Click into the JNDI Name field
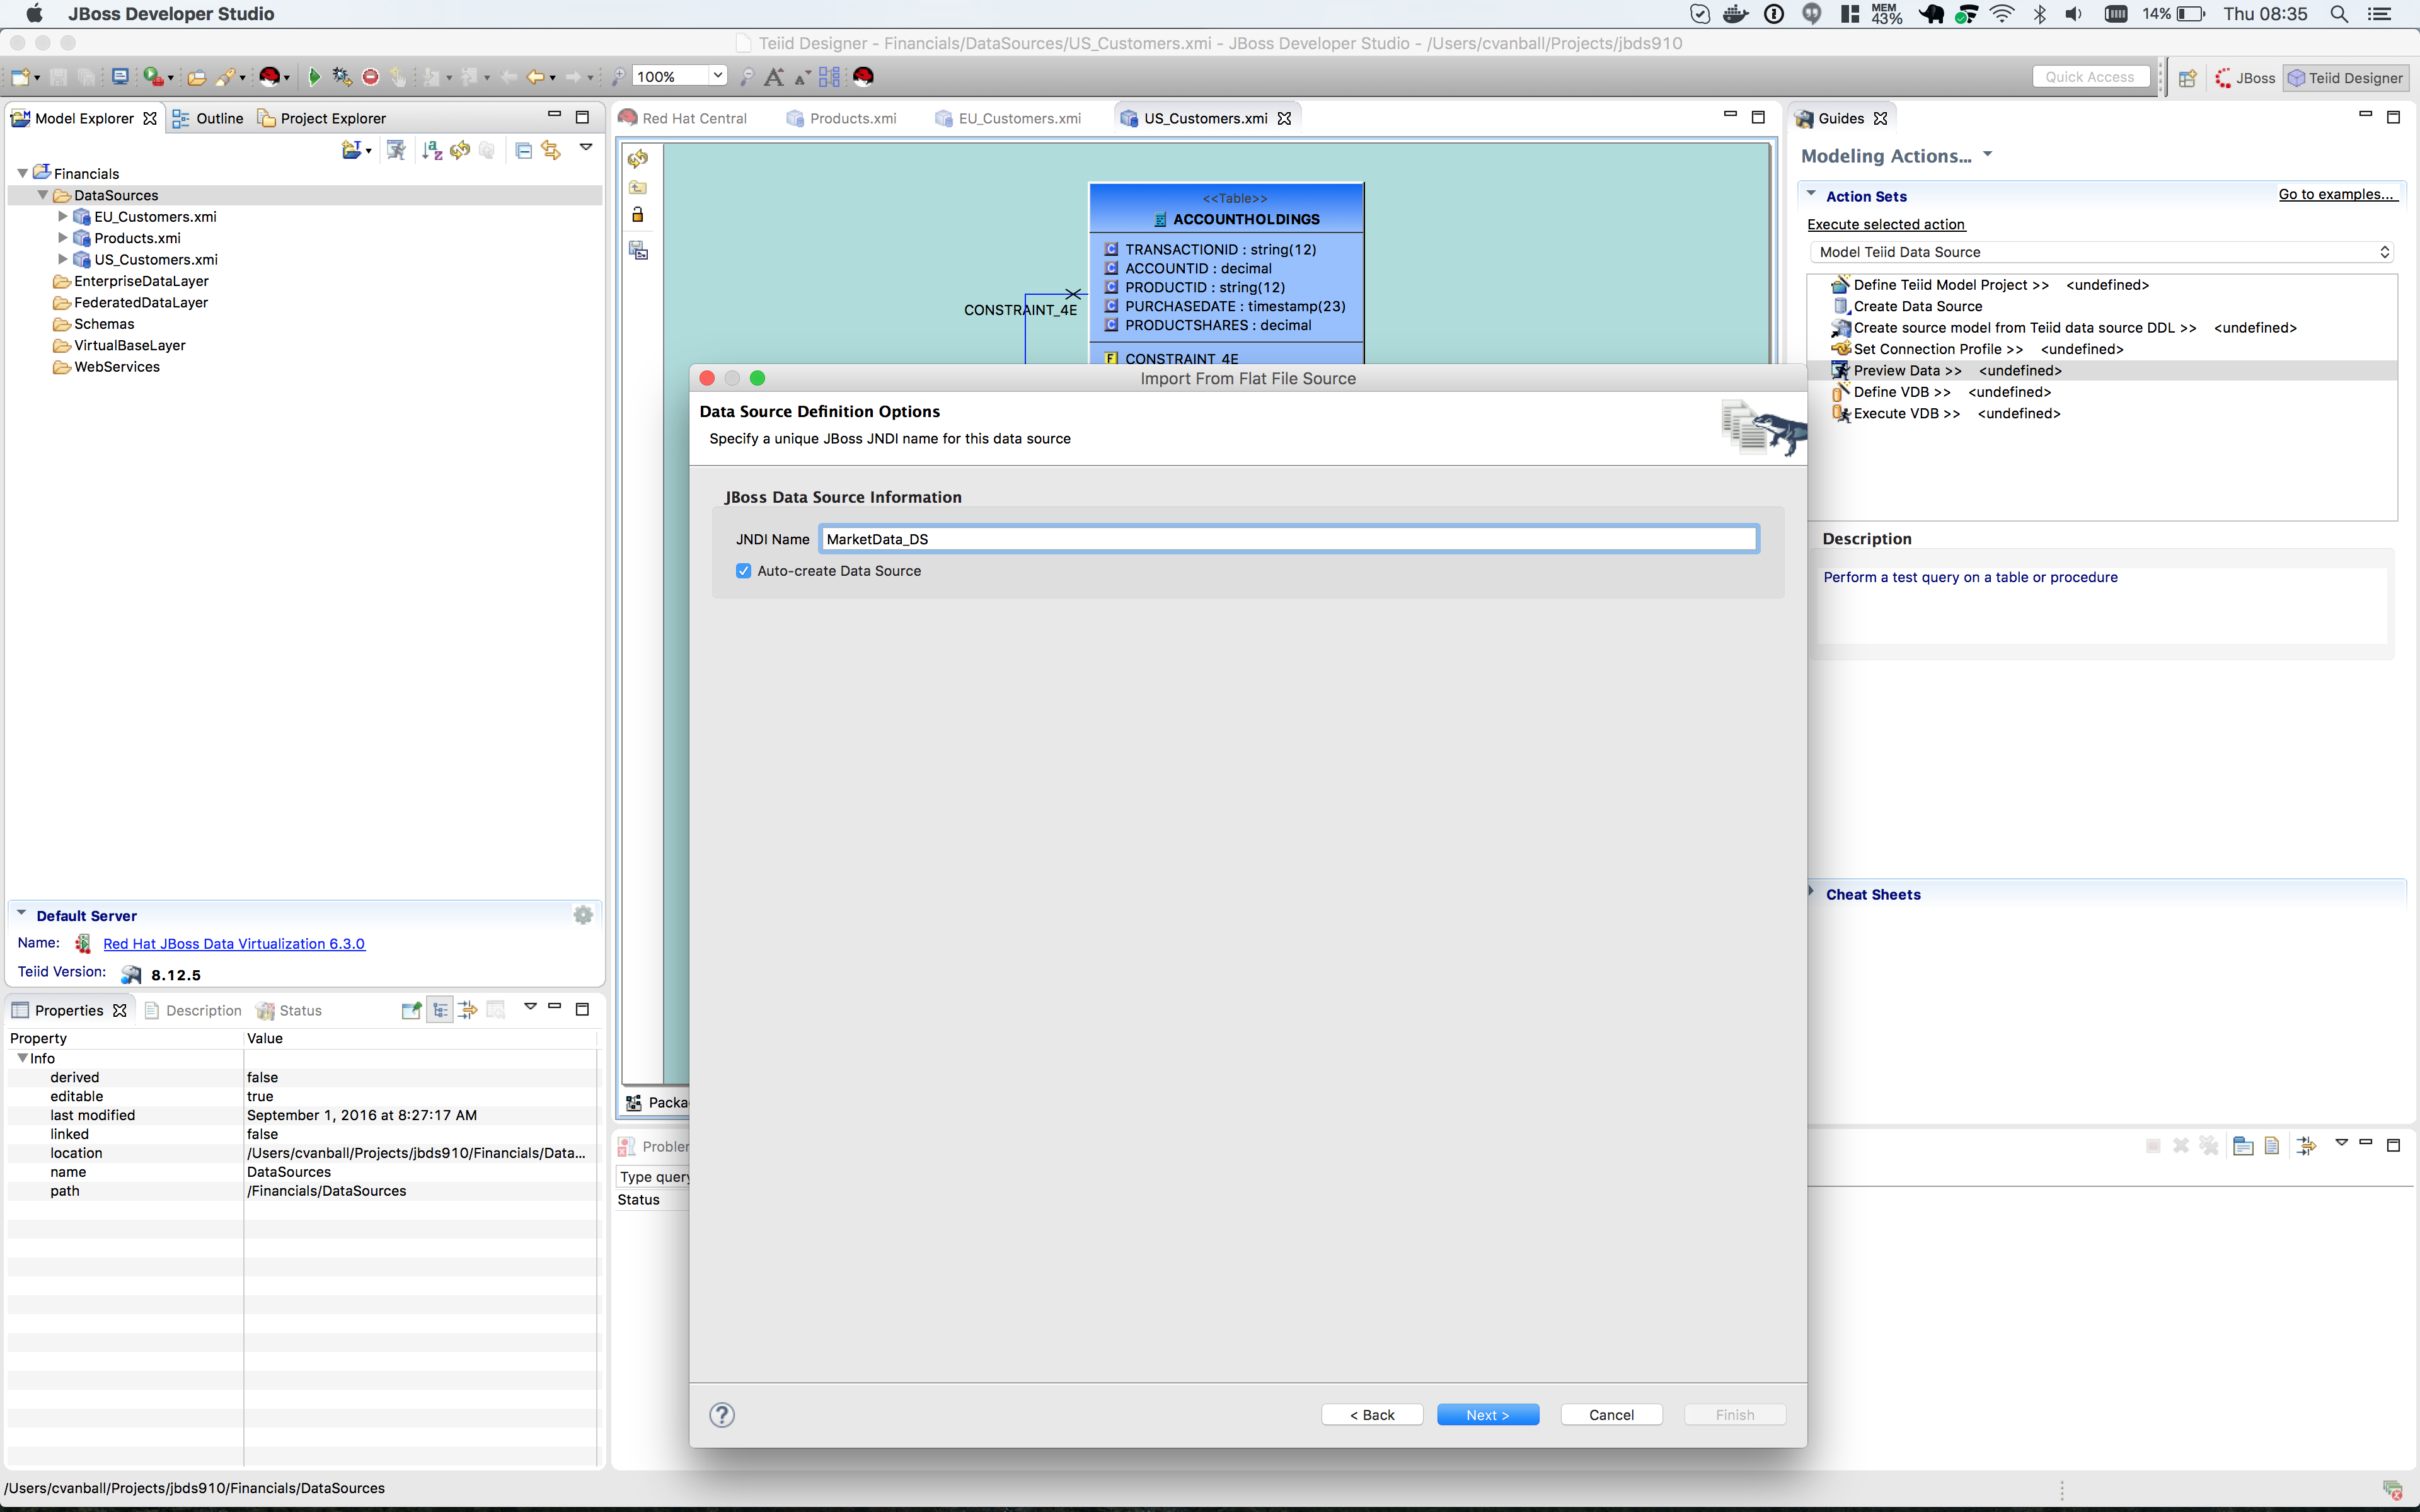Viewport: 2420px width, 1512px height. [x=1288, y=539]
